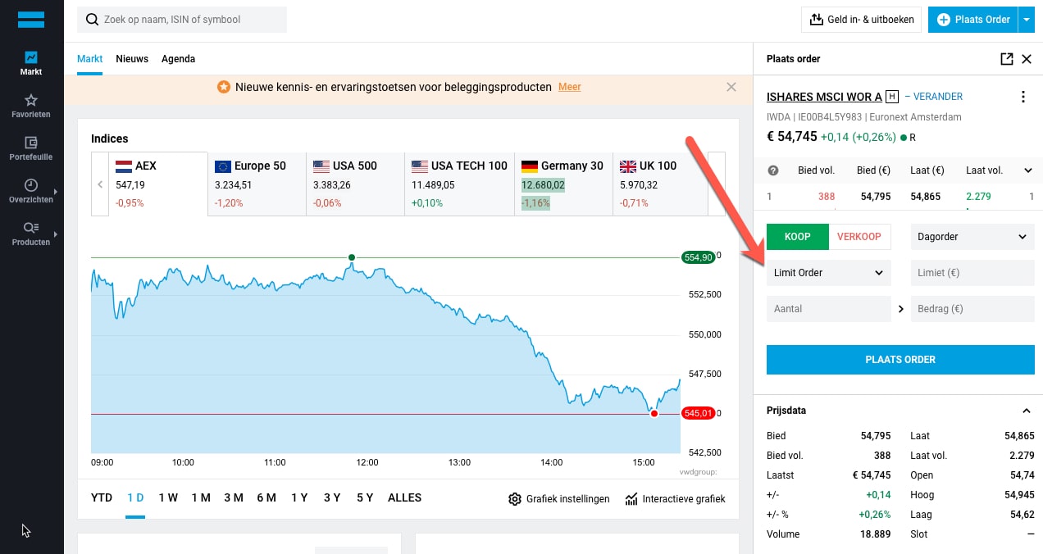Set chart range to ALLES
The width and height of the screenshot is (1043, 554).
pyautogui.click(x=404, y=497)
